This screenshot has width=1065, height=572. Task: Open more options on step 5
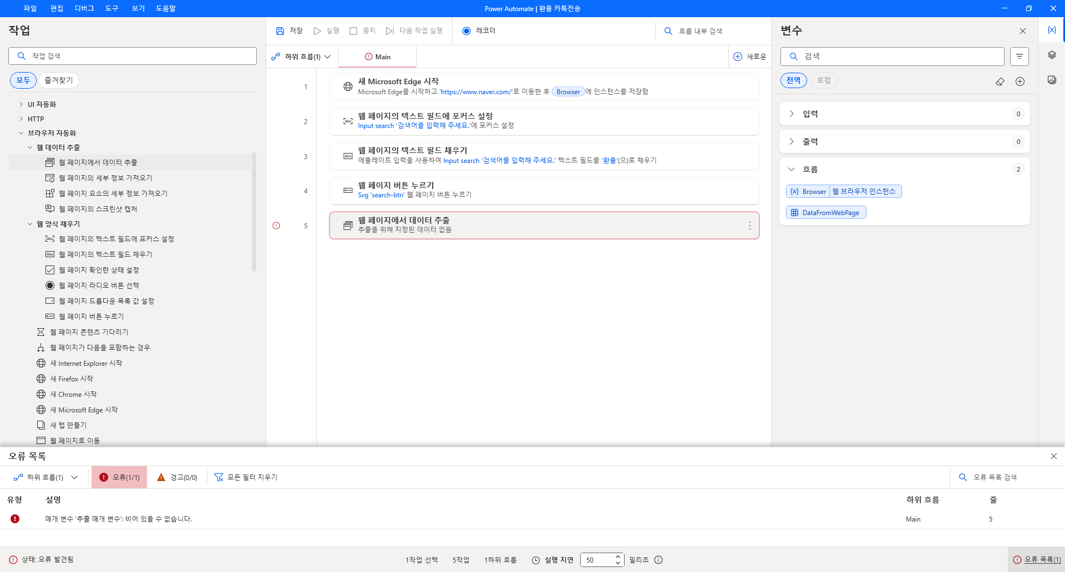(749, 226)
